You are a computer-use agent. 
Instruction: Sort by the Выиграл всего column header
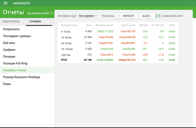[104, 25]
